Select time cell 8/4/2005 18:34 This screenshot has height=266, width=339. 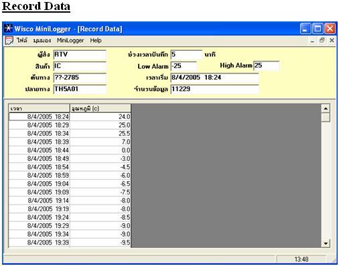(40, 134)
